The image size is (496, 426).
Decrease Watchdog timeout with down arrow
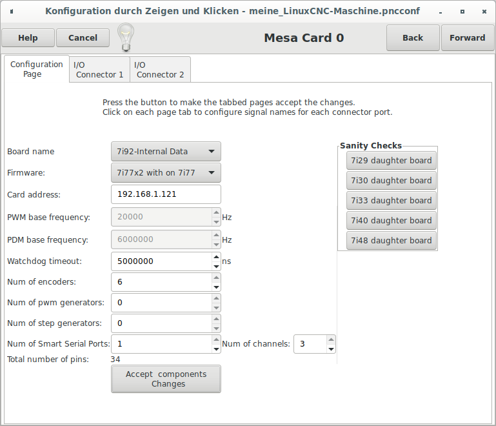(x=216, y=266)
